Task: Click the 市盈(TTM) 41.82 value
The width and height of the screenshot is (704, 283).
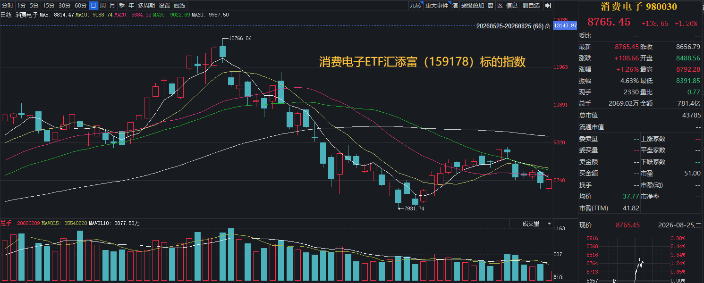Action: click(x=631, y=208)
